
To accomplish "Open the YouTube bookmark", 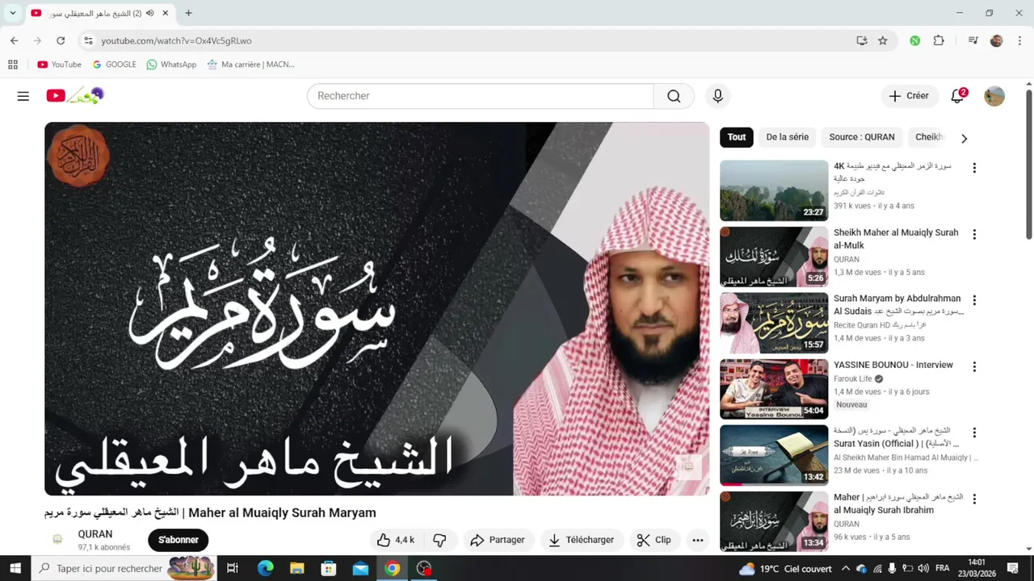I will [59, 65].
